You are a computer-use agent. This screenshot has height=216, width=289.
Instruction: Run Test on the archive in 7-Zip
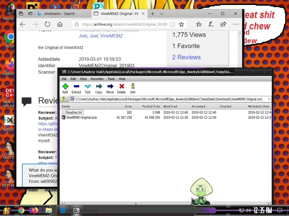(87, 89)
